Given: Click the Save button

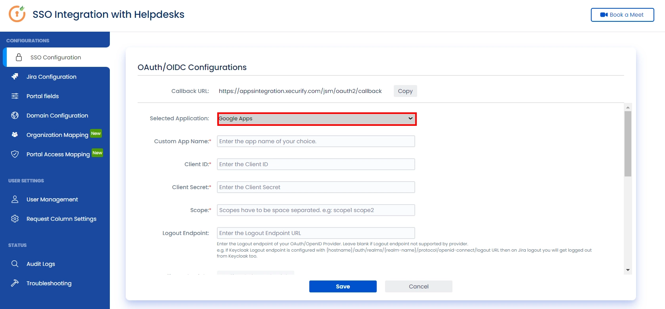Looking at the screenshot, I should (x=343, y=286).
